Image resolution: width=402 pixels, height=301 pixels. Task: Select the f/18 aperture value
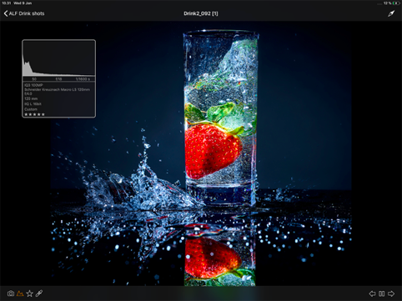point(58,79)
